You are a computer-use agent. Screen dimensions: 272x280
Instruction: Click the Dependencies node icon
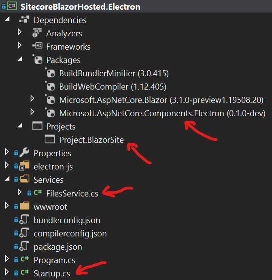pos(25,20)
